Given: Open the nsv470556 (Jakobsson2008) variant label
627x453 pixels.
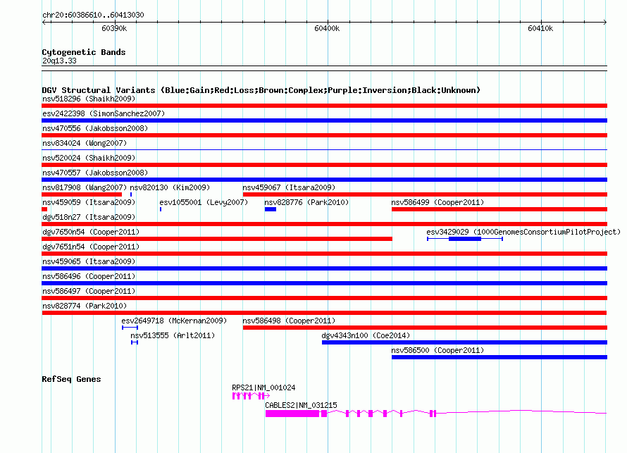Looking at the screenshot, I should (x=95, y=128).
